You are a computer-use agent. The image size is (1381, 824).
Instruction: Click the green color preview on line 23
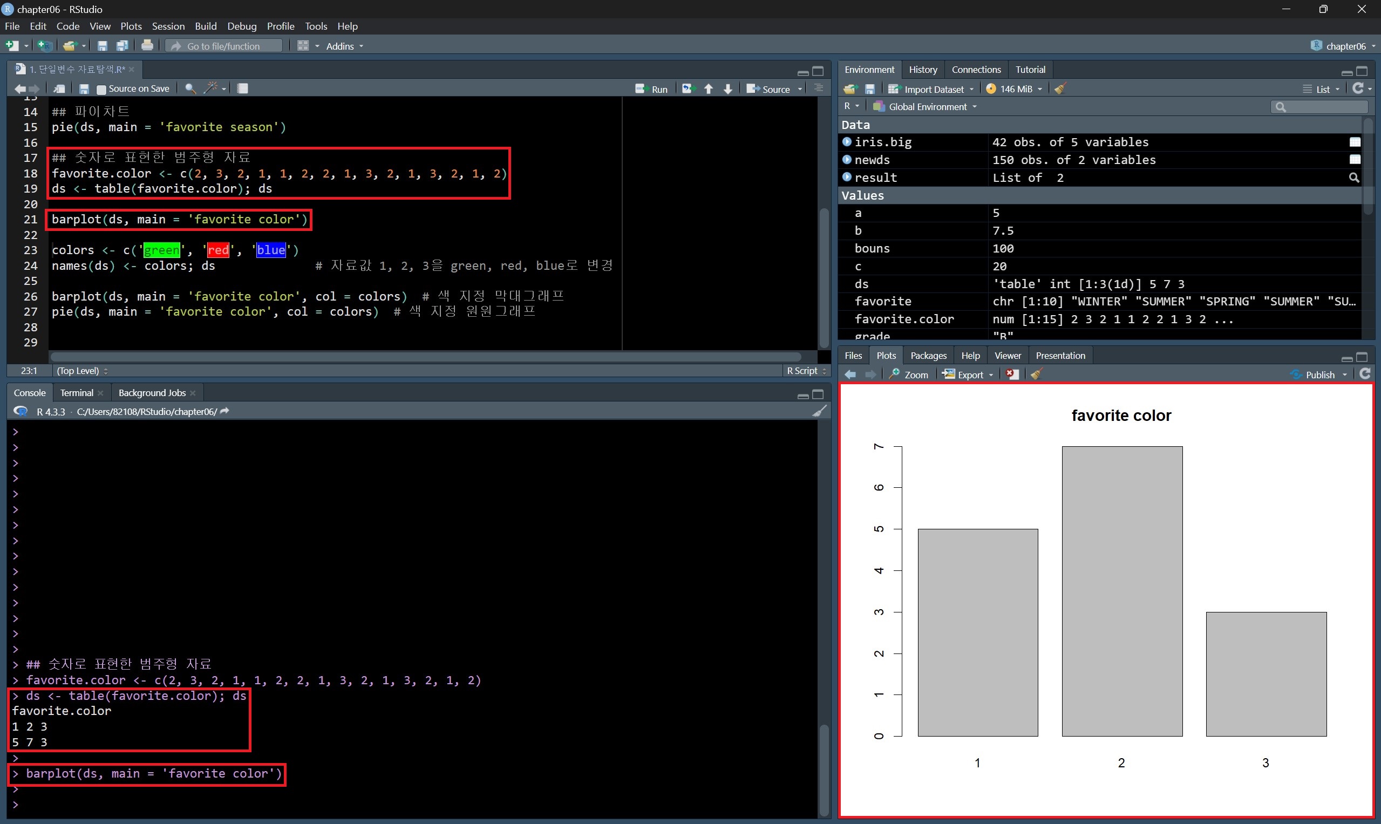(161, 250)
